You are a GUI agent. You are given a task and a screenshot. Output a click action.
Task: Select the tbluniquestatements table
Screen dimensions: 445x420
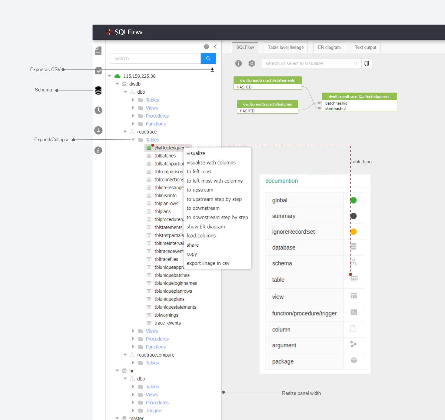coord(175,307)
